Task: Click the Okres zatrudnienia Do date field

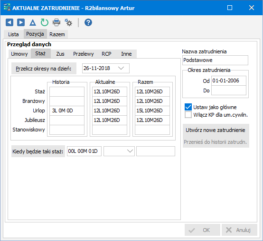Action: [x=229, y=90]
